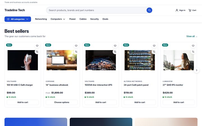The width and height of the screenshot is (202, 126).
Task: Choose options for the business ultrabook
Action: (62, 102)
